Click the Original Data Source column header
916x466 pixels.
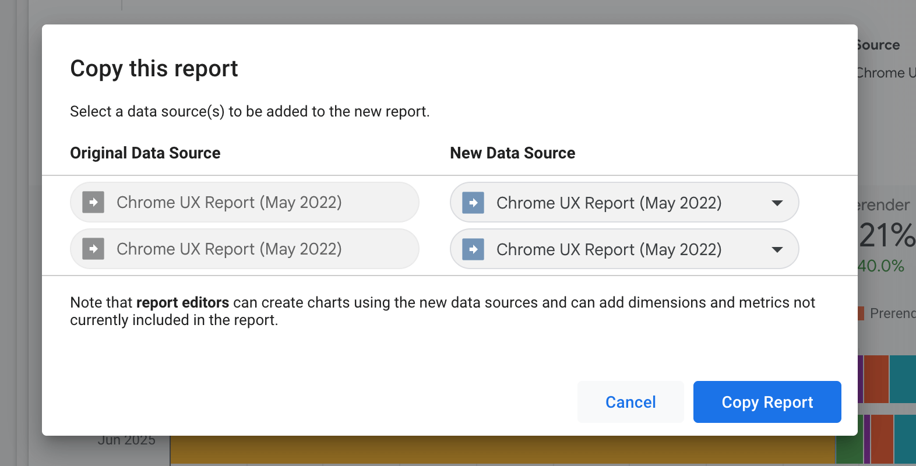(145, 153)
